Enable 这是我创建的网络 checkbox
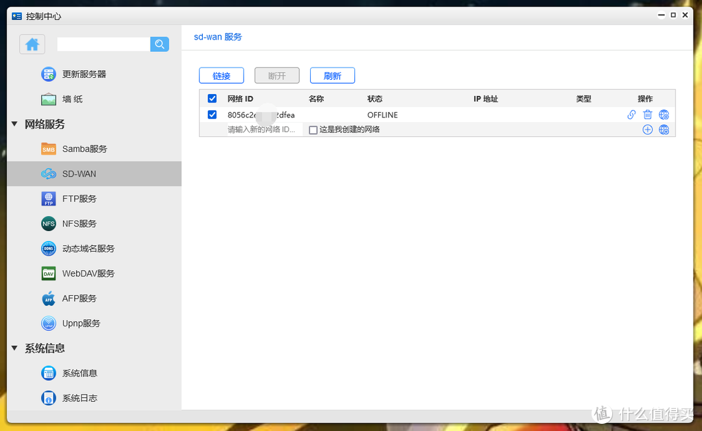This screenshot has width=702, height=431. point(313,129)
